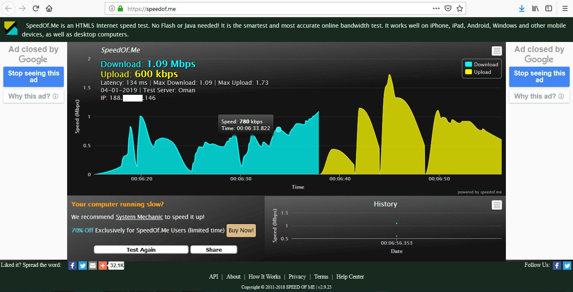The width and height of the screenshot is (573, 292).
Task: Click the Upload 600 kbps result text
Action: pos(139,74)
